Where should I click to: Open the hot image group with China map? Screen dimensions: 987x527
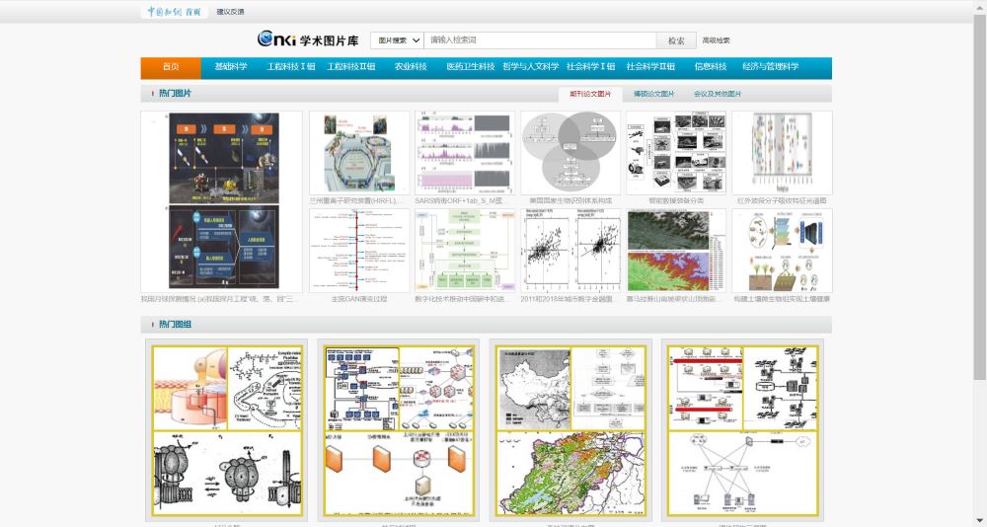tap(570, 431)
